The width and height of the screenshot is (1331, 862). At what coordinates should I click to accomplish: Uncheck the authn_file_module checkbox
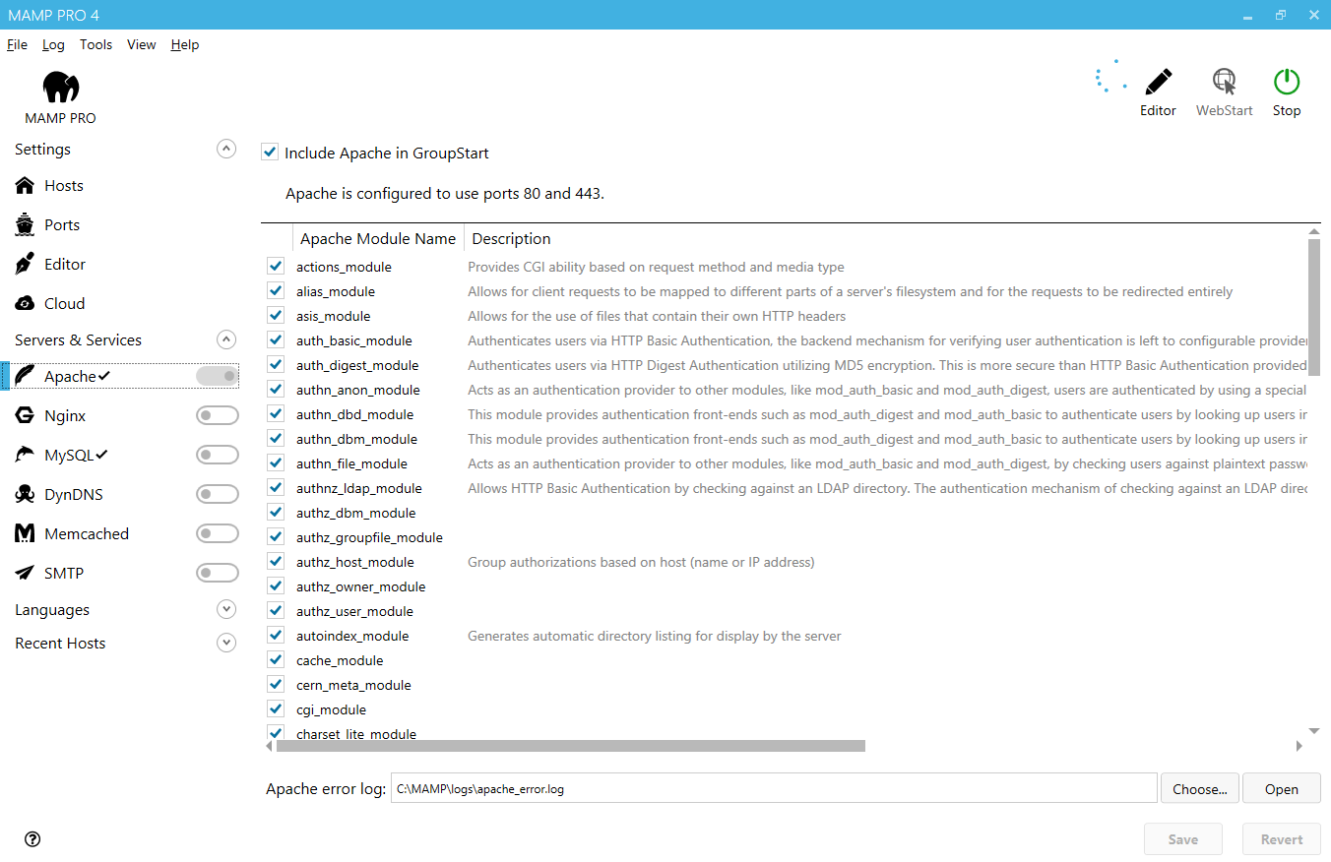[x=276, y=463]
